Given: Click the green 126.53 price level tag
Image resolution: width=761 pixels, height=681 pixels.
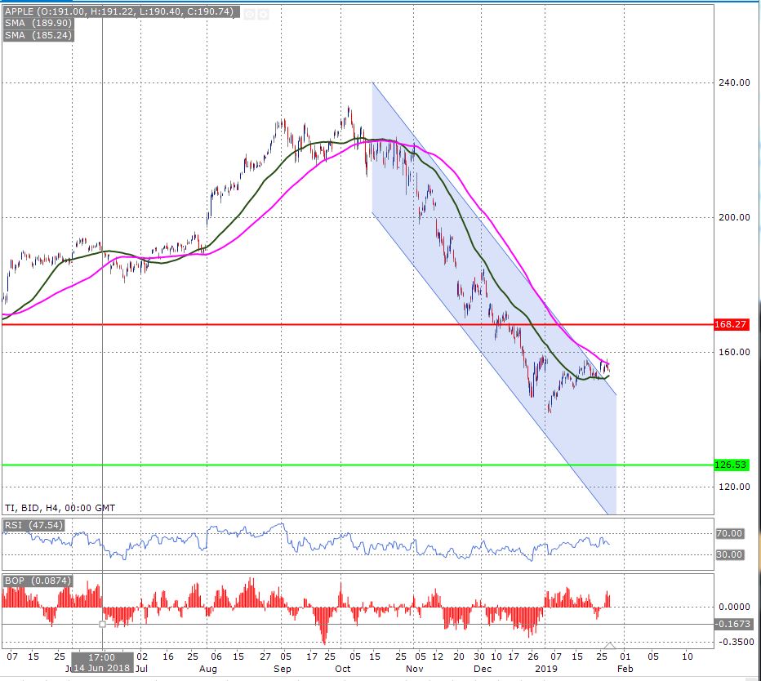Looking at the screenshot, I should click(731, 465).
